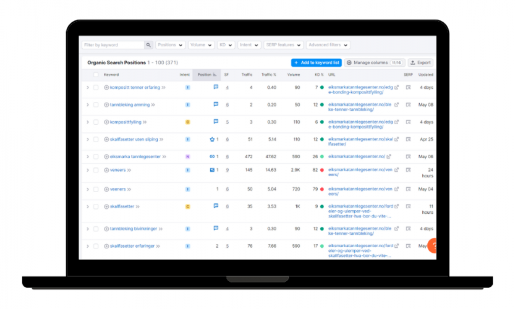Click Intent badge I for veneers
The width and height of the screenshot is (515, 309).
tap(187, 170)
